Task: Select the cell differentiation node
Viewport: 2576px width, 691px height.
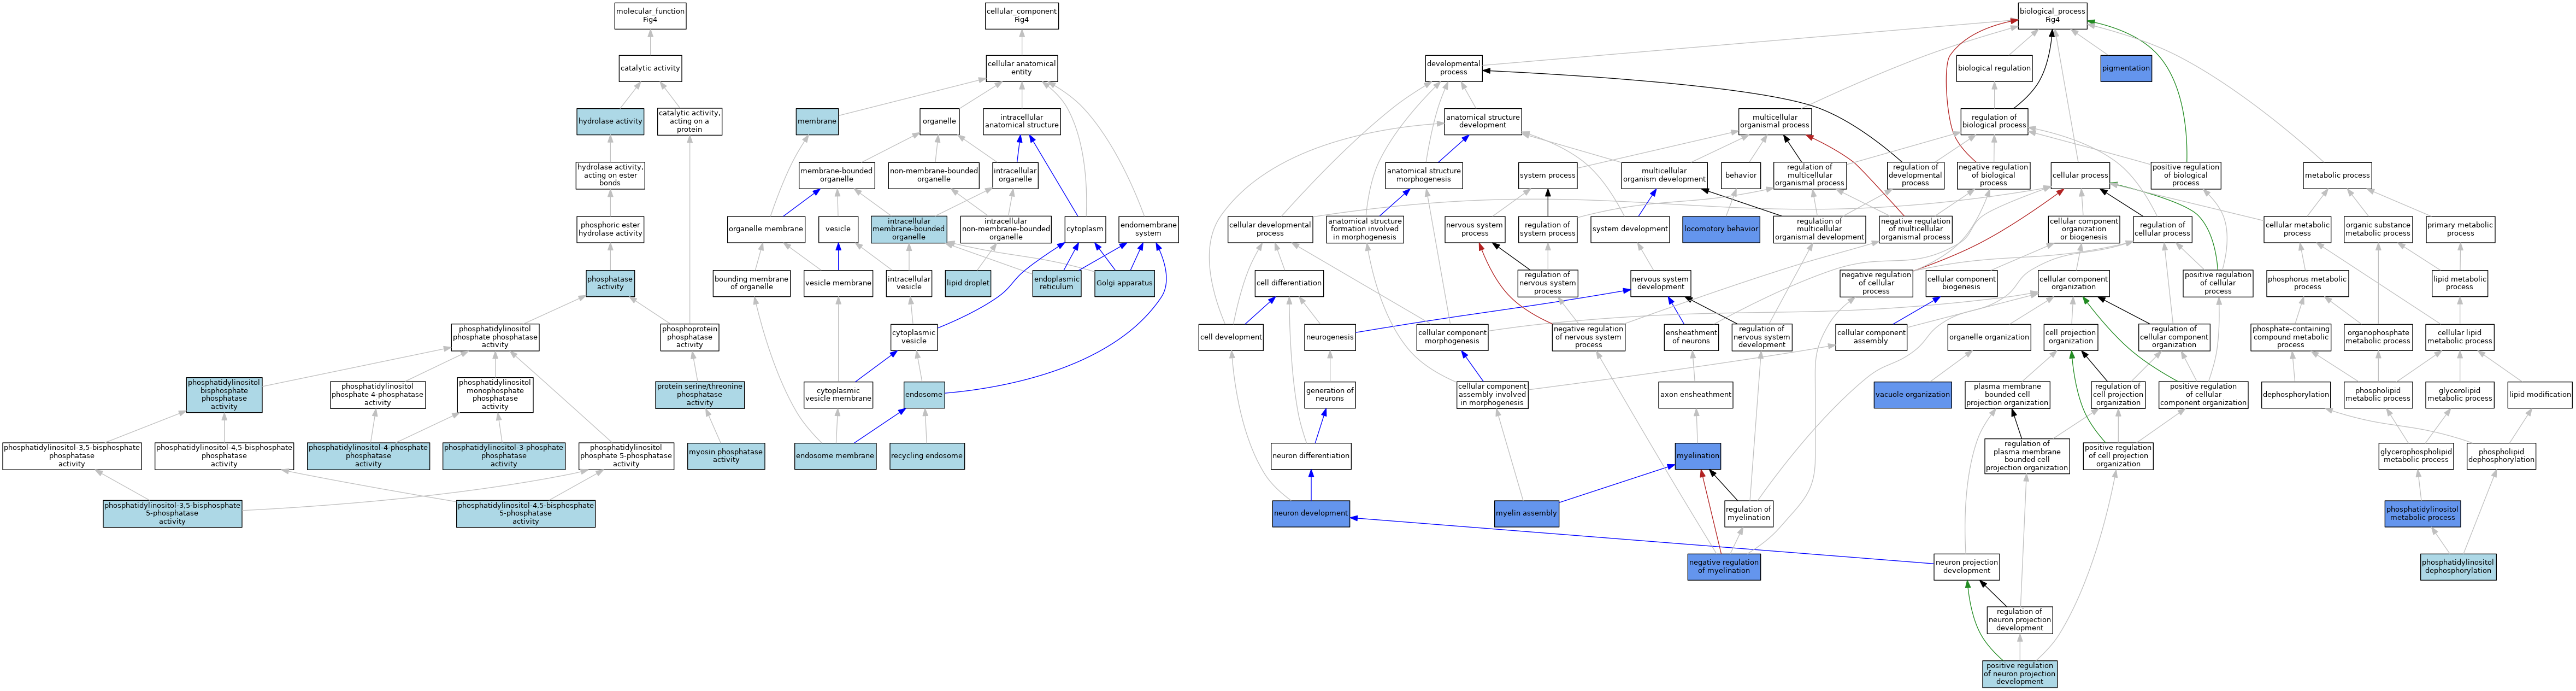Action: (1289, 283)
